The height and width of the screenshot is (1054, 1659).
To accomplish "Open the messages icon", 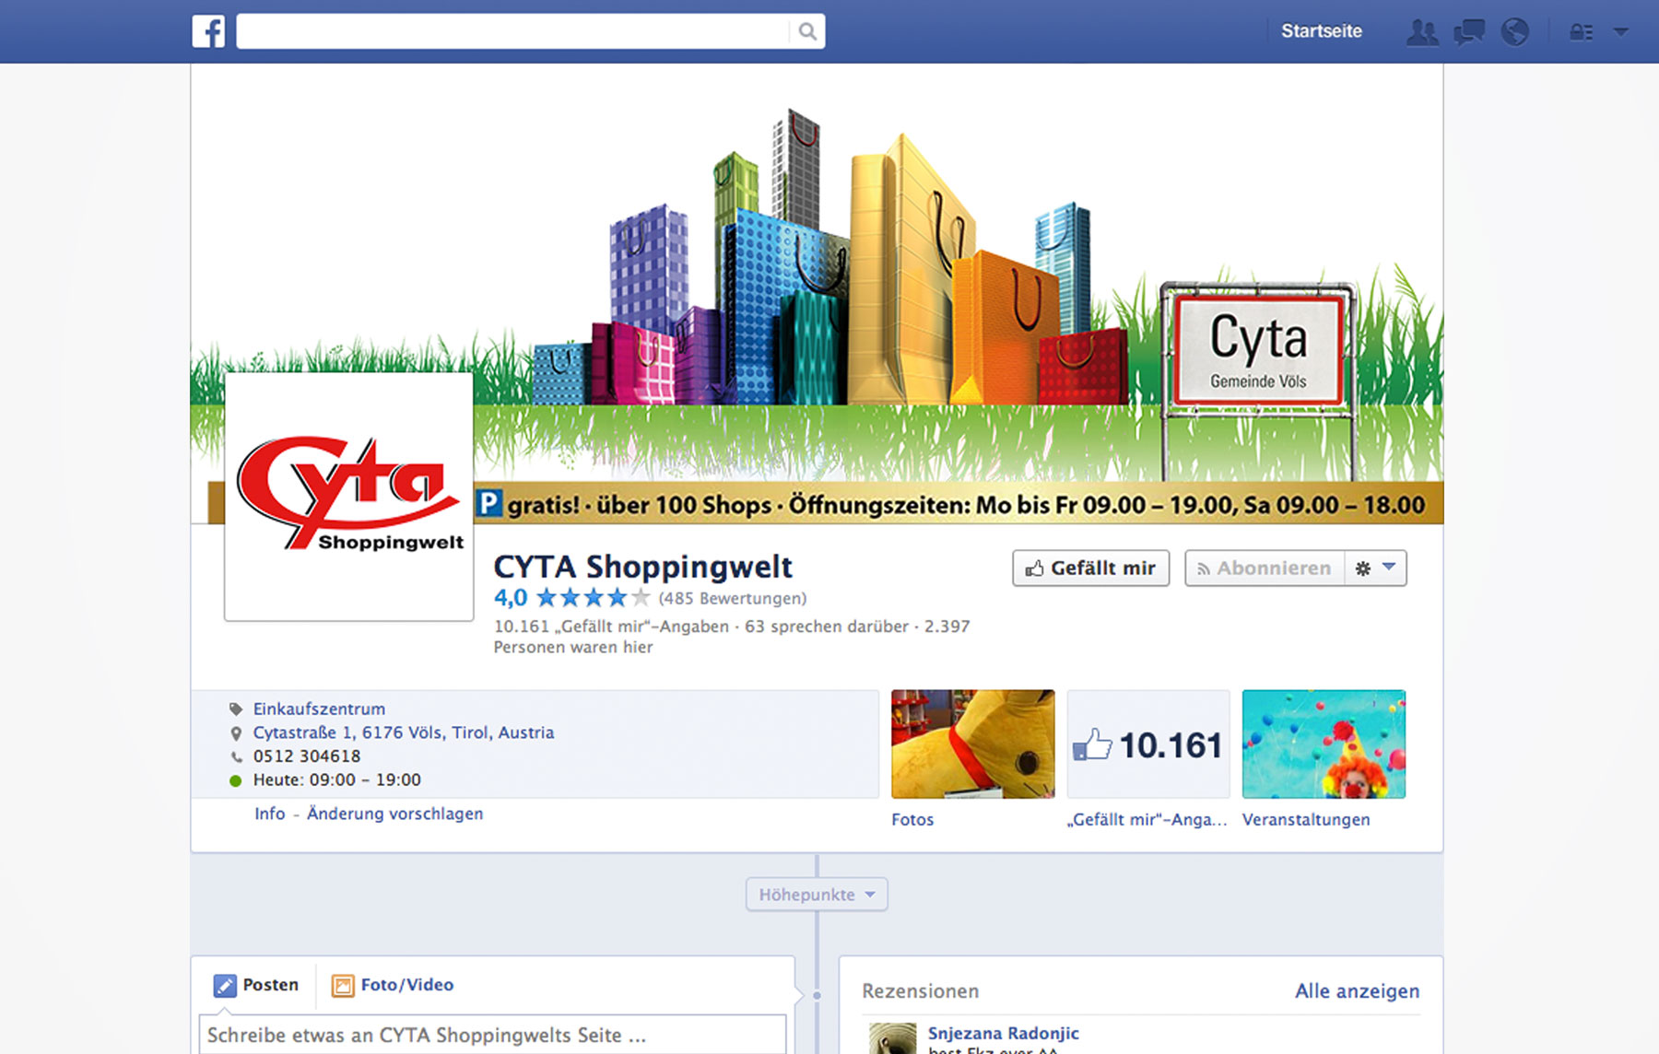I will tap(1468, 32).
